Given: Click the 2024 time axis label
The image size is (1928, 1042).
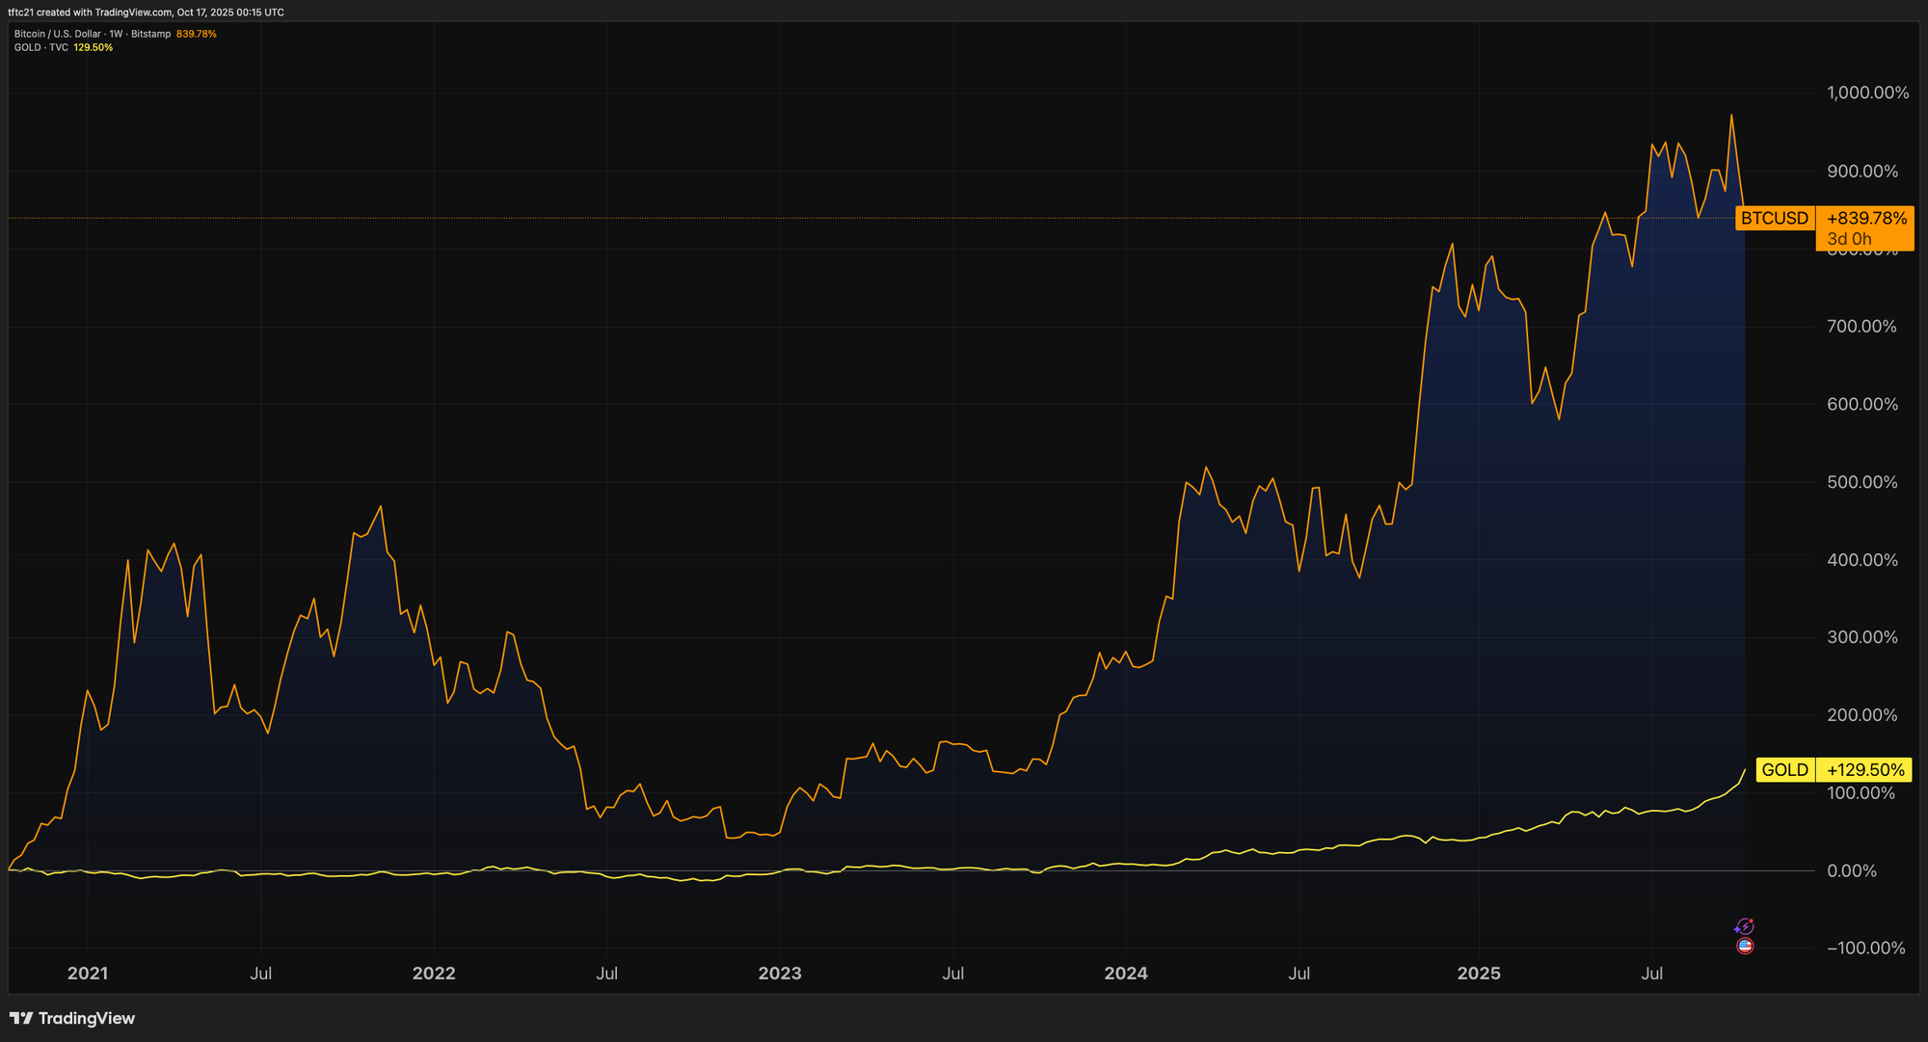Looking at the screenshot, I should point(1126,974).
